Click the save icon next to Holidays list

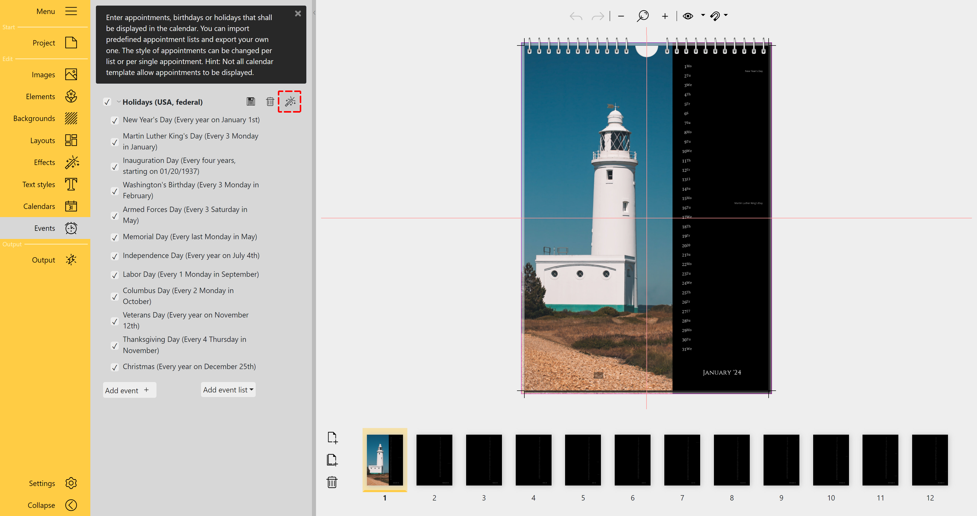tap(251, 101)
